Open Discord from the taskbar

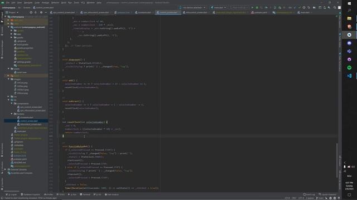click(x=349, y=43)
